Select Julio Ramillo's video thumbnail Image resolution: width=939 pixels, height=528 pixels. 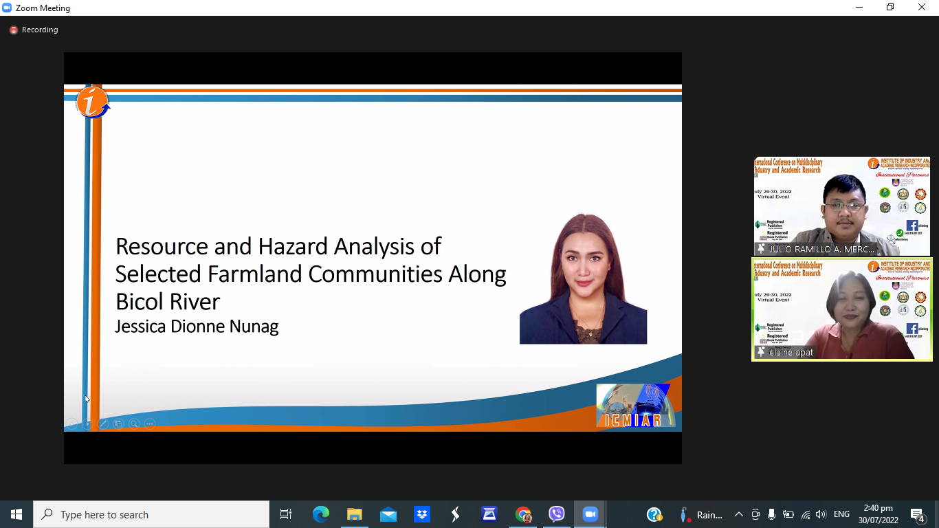point(841,206)
